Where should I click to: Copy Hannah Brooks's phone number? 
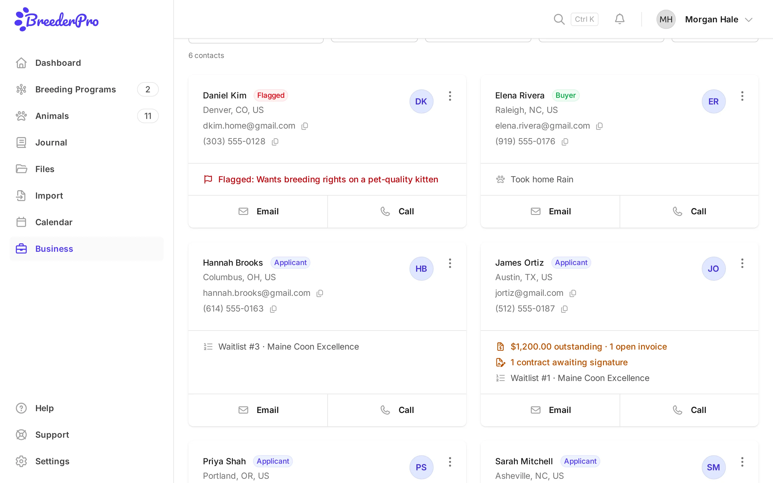[273, 309]
